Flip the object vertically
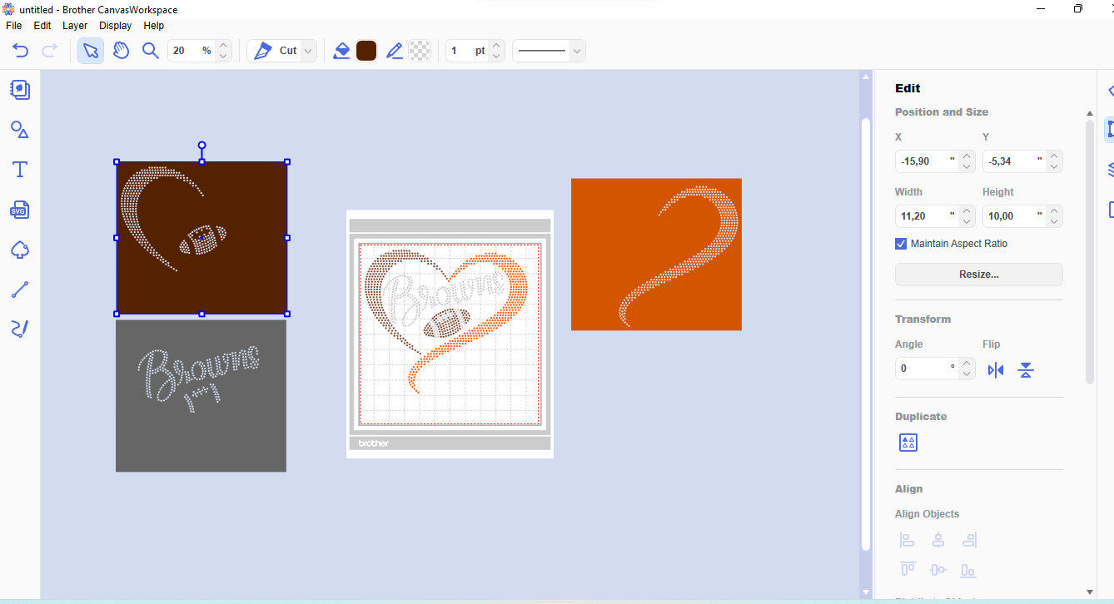The image size is (1114, 604). (x=1026, y=370)
